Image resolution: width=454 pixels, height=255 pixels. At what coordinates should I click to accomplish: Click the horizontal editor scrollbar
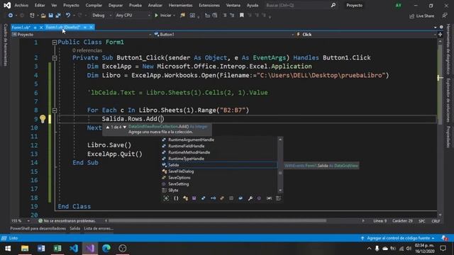[218, 221]
